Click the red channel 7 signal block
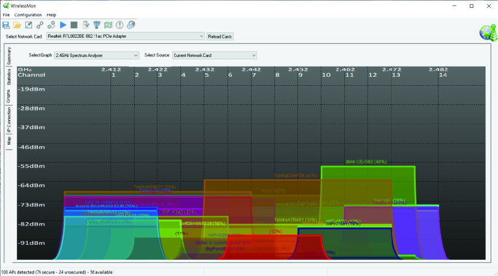 click(275, 247)
